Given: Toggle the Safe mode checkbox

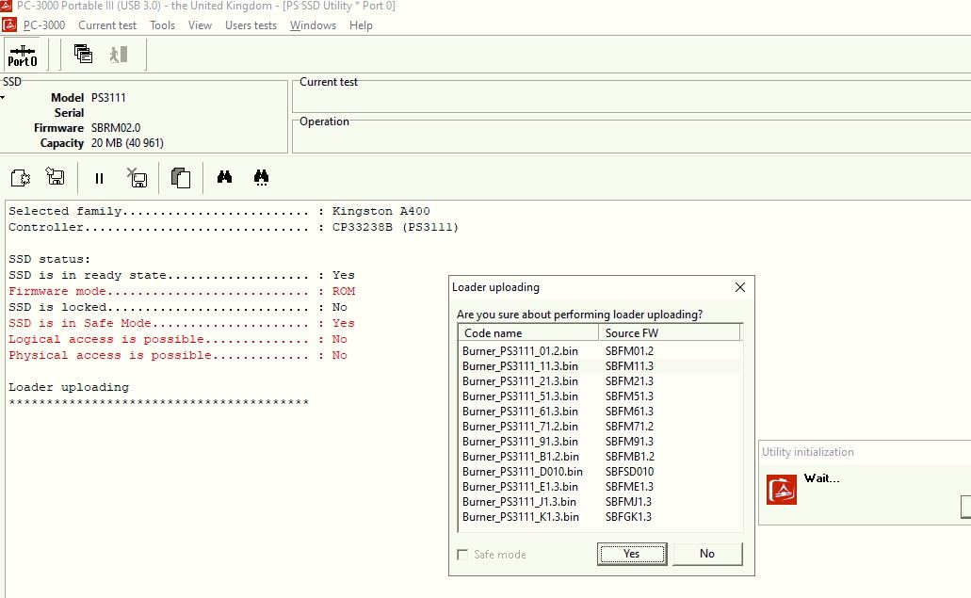Looking at the screenshot, I should (462, 555).
